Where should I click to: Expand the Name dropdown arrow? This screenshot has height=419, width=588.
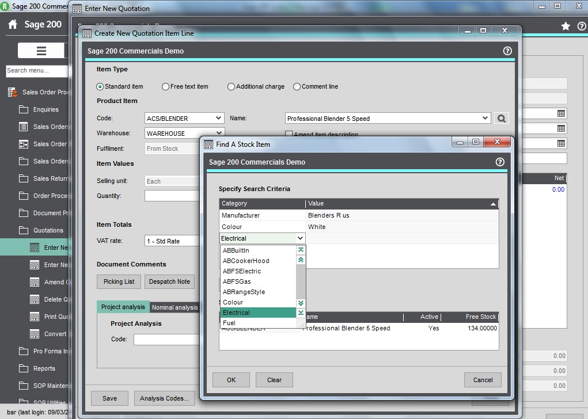485,118
